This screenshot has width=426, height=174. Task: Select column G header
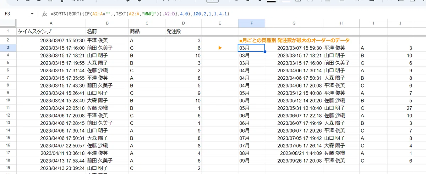click(x=294, y=23)
